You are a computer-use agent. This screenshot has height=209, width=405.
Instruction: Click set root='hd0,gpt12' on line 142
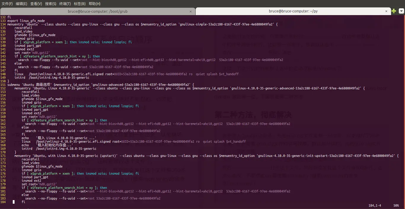(x=32, y=53)
